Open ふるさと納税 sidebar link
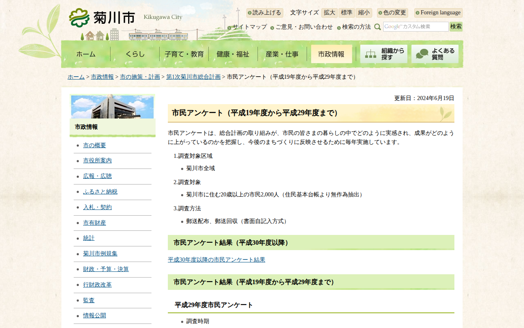The image size is (524, 328). [100, 192]
